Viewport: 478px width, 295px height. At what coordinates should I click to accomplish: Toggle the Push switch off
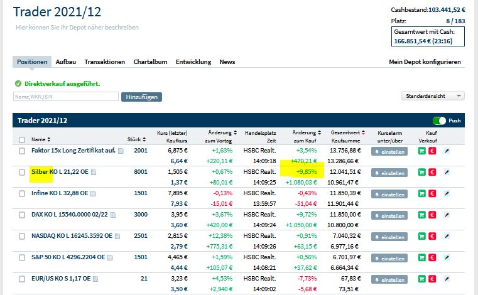(x=439, y=121)
